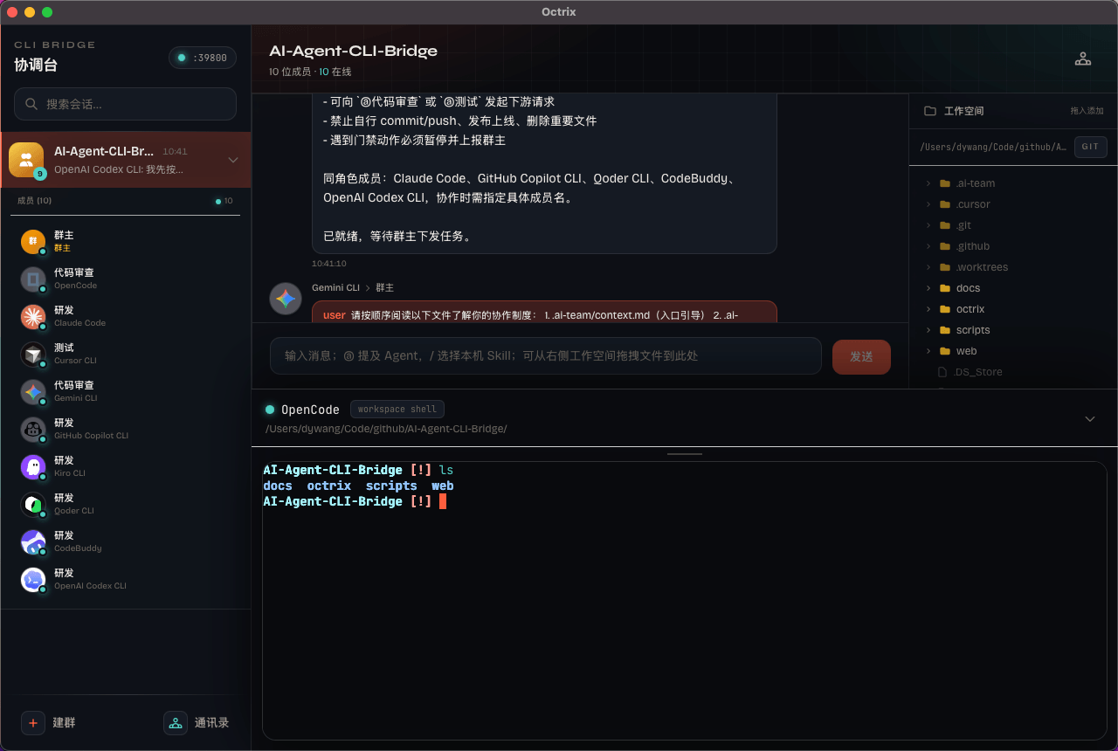The height and width of the screenshot is (751, 1118).
Task: Click the 搜索会话 search field
Action: pyautogui.click(x=126, y=104)
